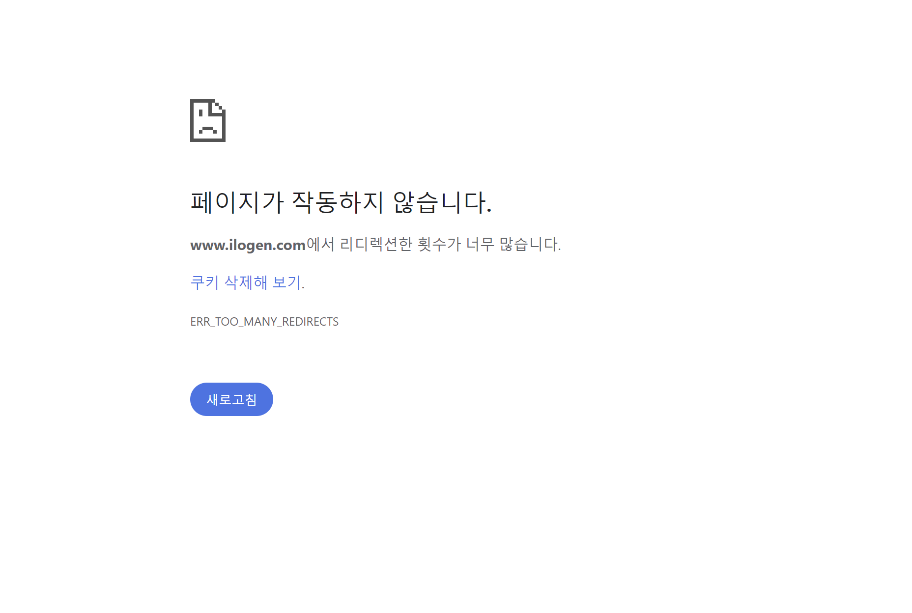Click the 리디렉션한 횟수가 너무 많습니다 message
This screenshot has height=613, width=912.
point(450,244)
